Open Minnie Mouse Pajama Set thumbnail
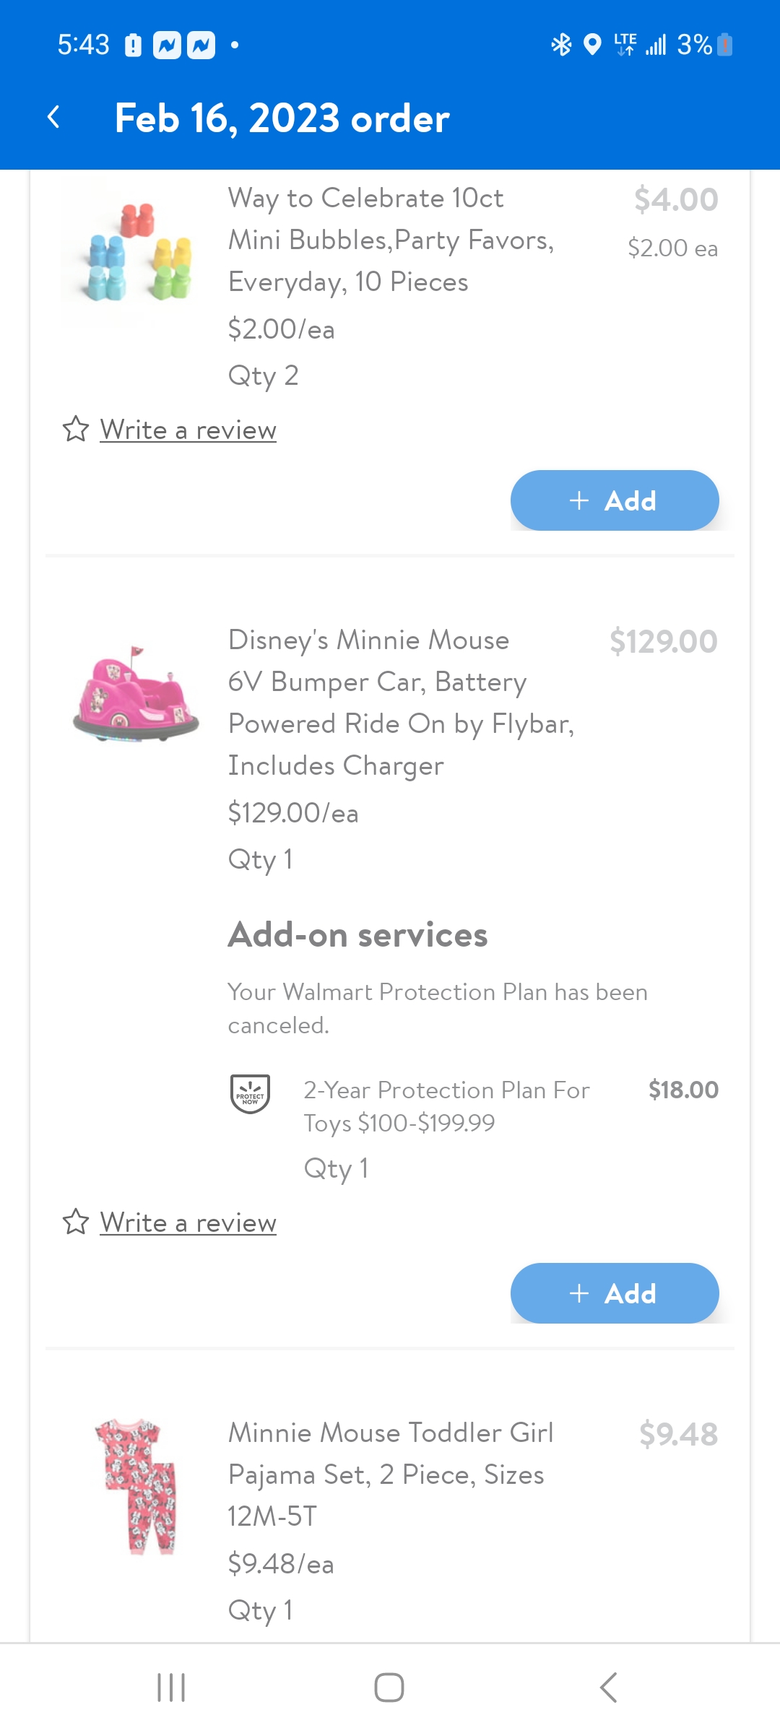 (137, 1486)
